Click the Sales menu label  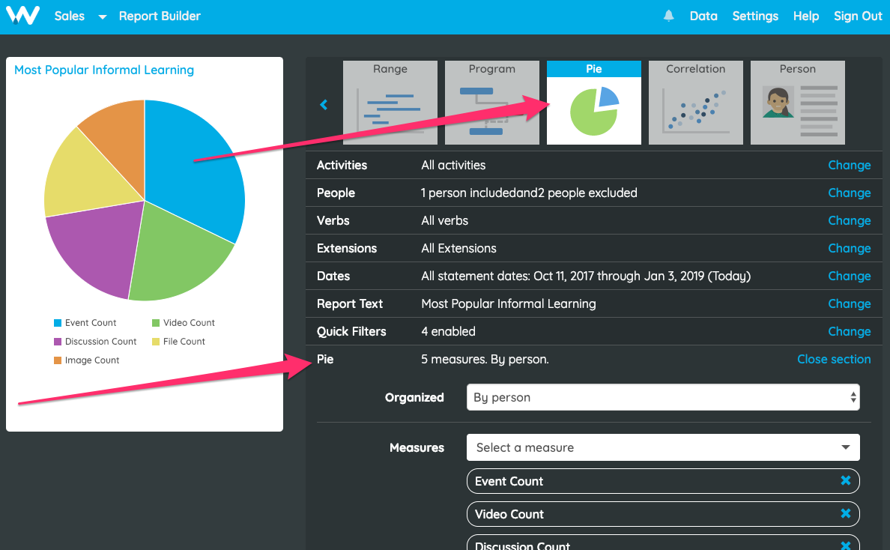(x=69, y=16)
